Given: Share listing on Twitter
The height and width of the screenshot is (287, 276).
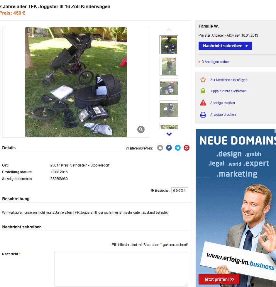Looking at the screenshot, I should (x=178, y=148).
